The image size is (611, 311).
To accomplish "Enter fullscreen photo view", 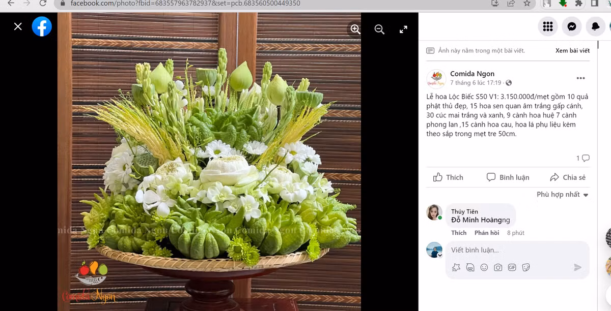I will pos(403,29).
